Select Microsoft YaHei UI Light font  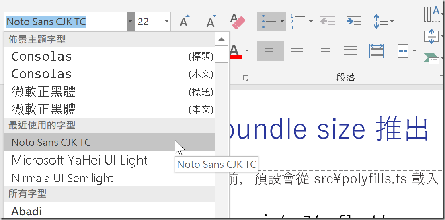[x=110, y=160]
